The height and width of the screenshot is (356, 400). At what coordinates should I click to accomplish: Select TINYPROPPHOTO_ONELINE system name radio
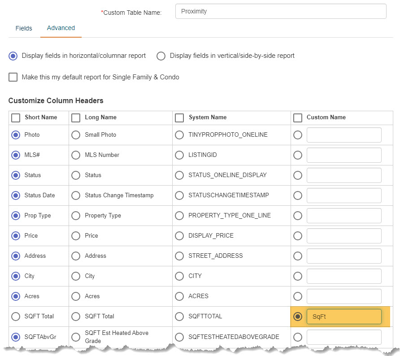click(x=179, y=135)
